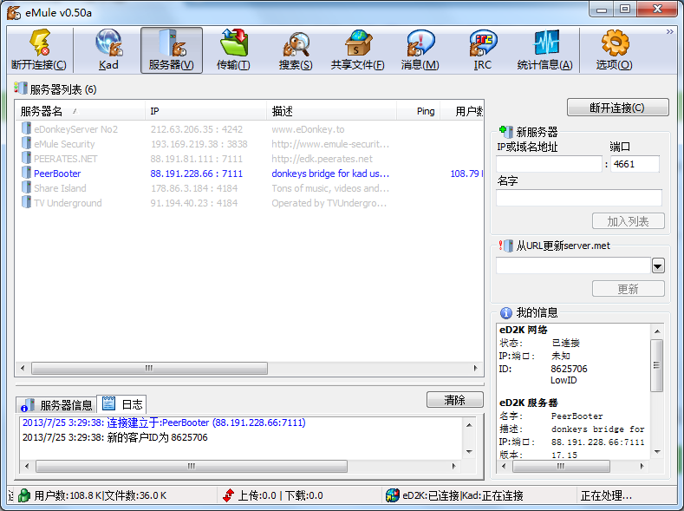Click server list horizontal scrollbar thumb
This screenshot has height=511, width=684.
point(149,368)
